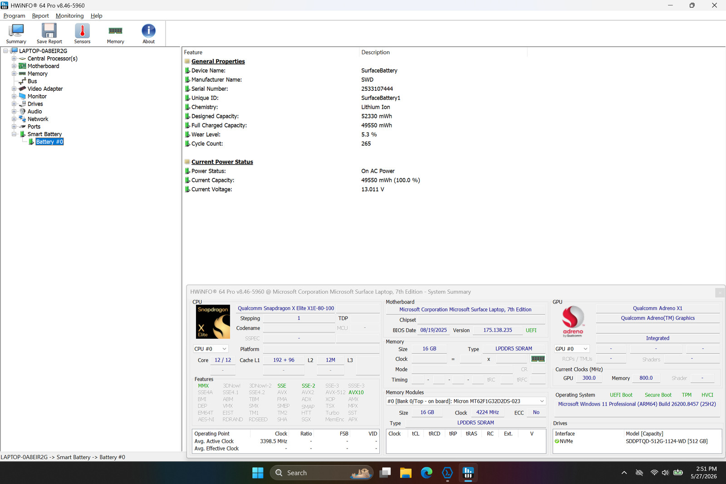
Task: Open the memory module Bank 0 dropdown
Action: 466,401
